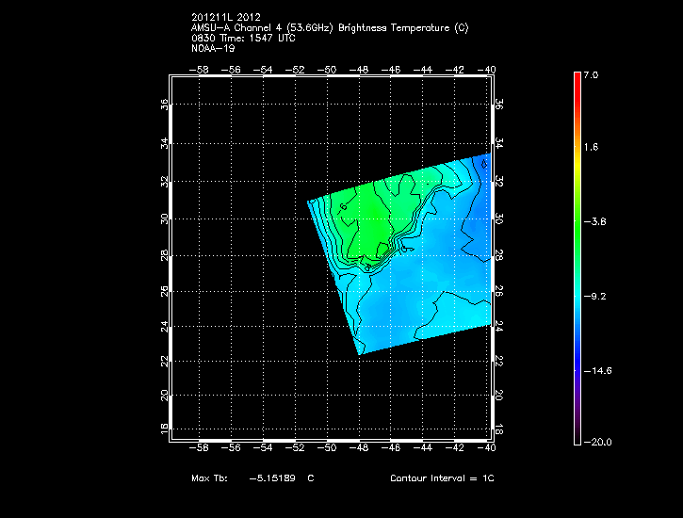The image size is (683, 518).
Task: Select the Max Tb value -5.15189
Action: click(272, 478)
